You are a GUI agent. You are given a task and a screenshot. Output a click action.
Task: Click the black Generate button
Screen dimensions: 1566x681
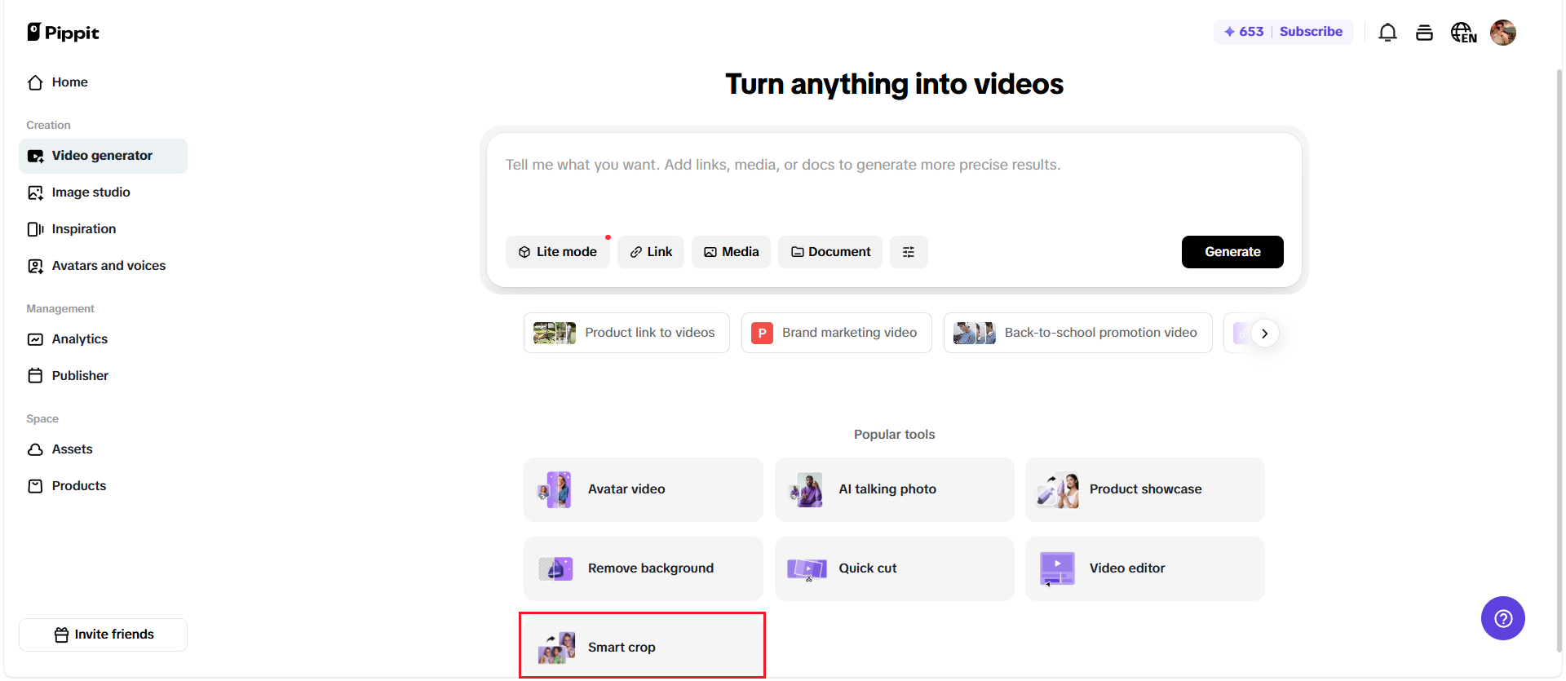point(1232,252)
